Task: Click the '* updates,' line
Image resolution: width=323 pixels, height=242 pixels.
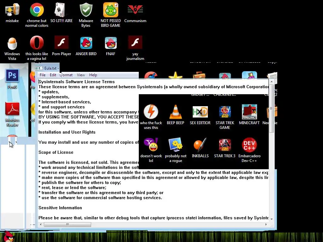Action: pos(49,92)
